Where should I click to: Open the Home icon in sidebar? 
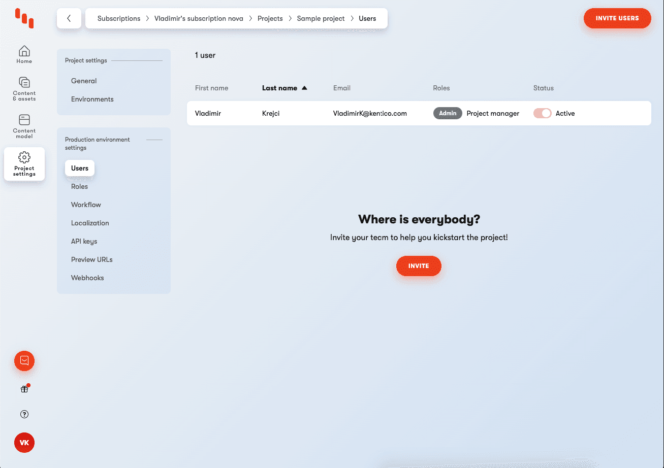pyautogui.click(x=24, y=54)
